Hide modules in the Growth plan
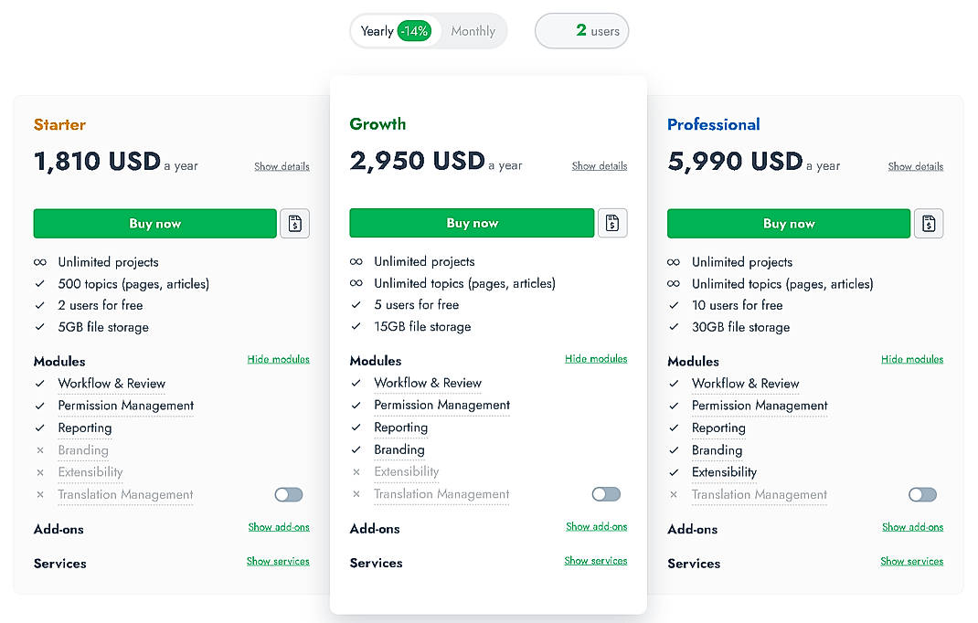 click(596, 358)
